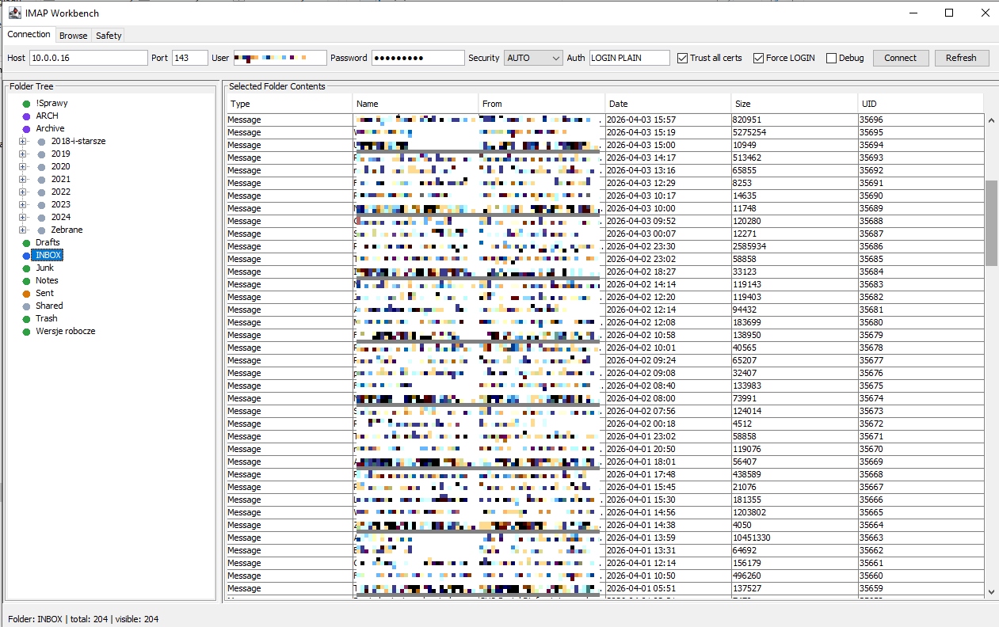Click the orange dot icon beside Sent
Viewport: 999px width, 627px height.
pos(26,294)
